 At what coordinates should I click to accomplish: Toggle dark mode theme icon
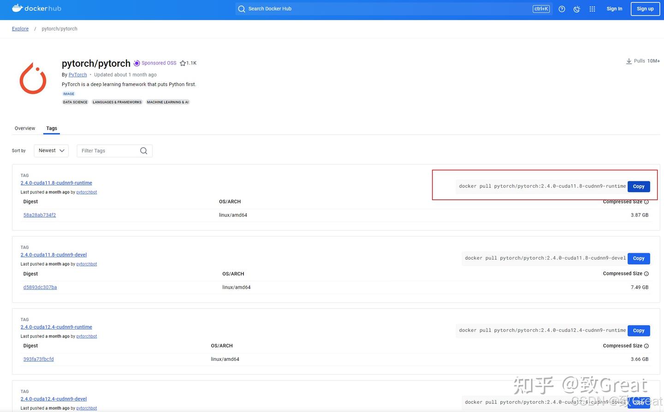[577, 9]
